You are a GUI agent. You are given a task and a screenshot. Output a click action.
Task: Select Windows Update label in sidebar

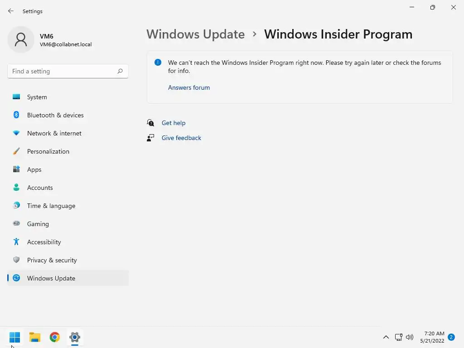click(51, 278)
